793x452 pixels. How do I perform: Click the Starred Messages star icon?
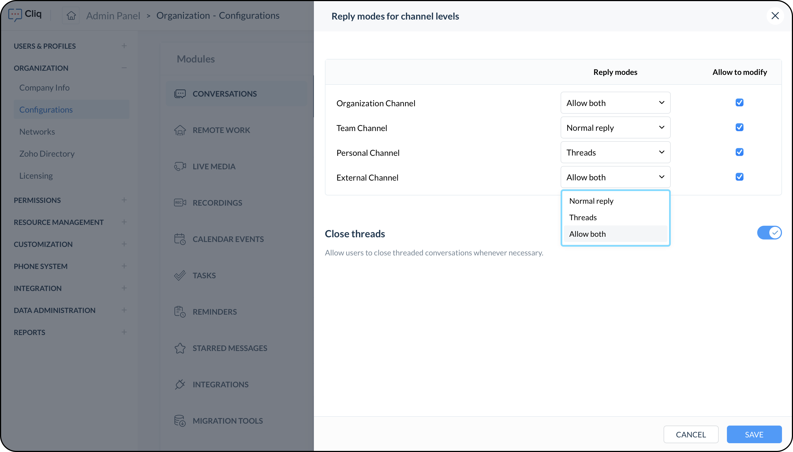tap(180, 348)
